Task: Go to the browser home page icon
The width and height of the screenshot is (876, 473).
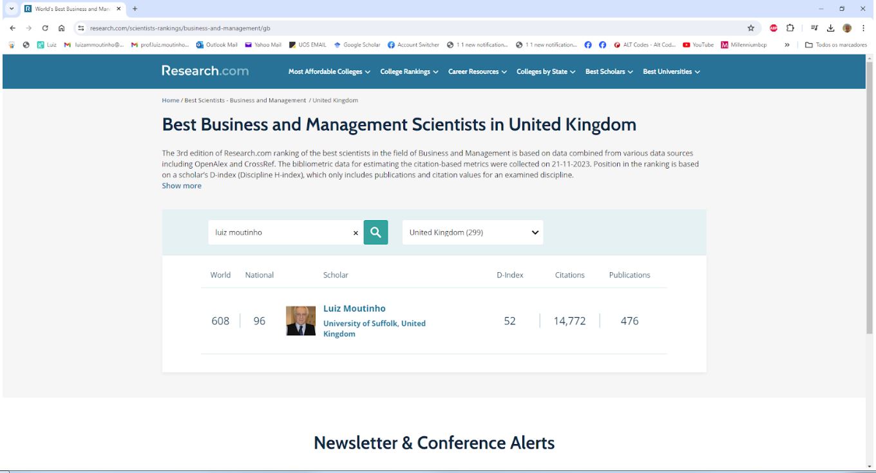Action: coord(61,28)
